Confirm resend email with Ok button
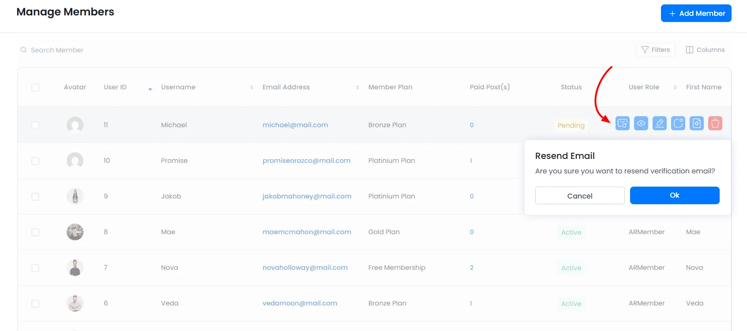This screenshot has width=747, height=331. coord(674,195)
